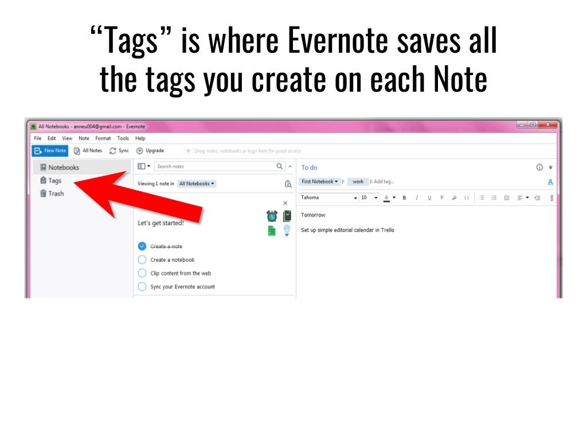Open the Format menu
Image resolution: width=587 pixels, height=440 pixels.
pyautogui.click(x=103, y=138)
